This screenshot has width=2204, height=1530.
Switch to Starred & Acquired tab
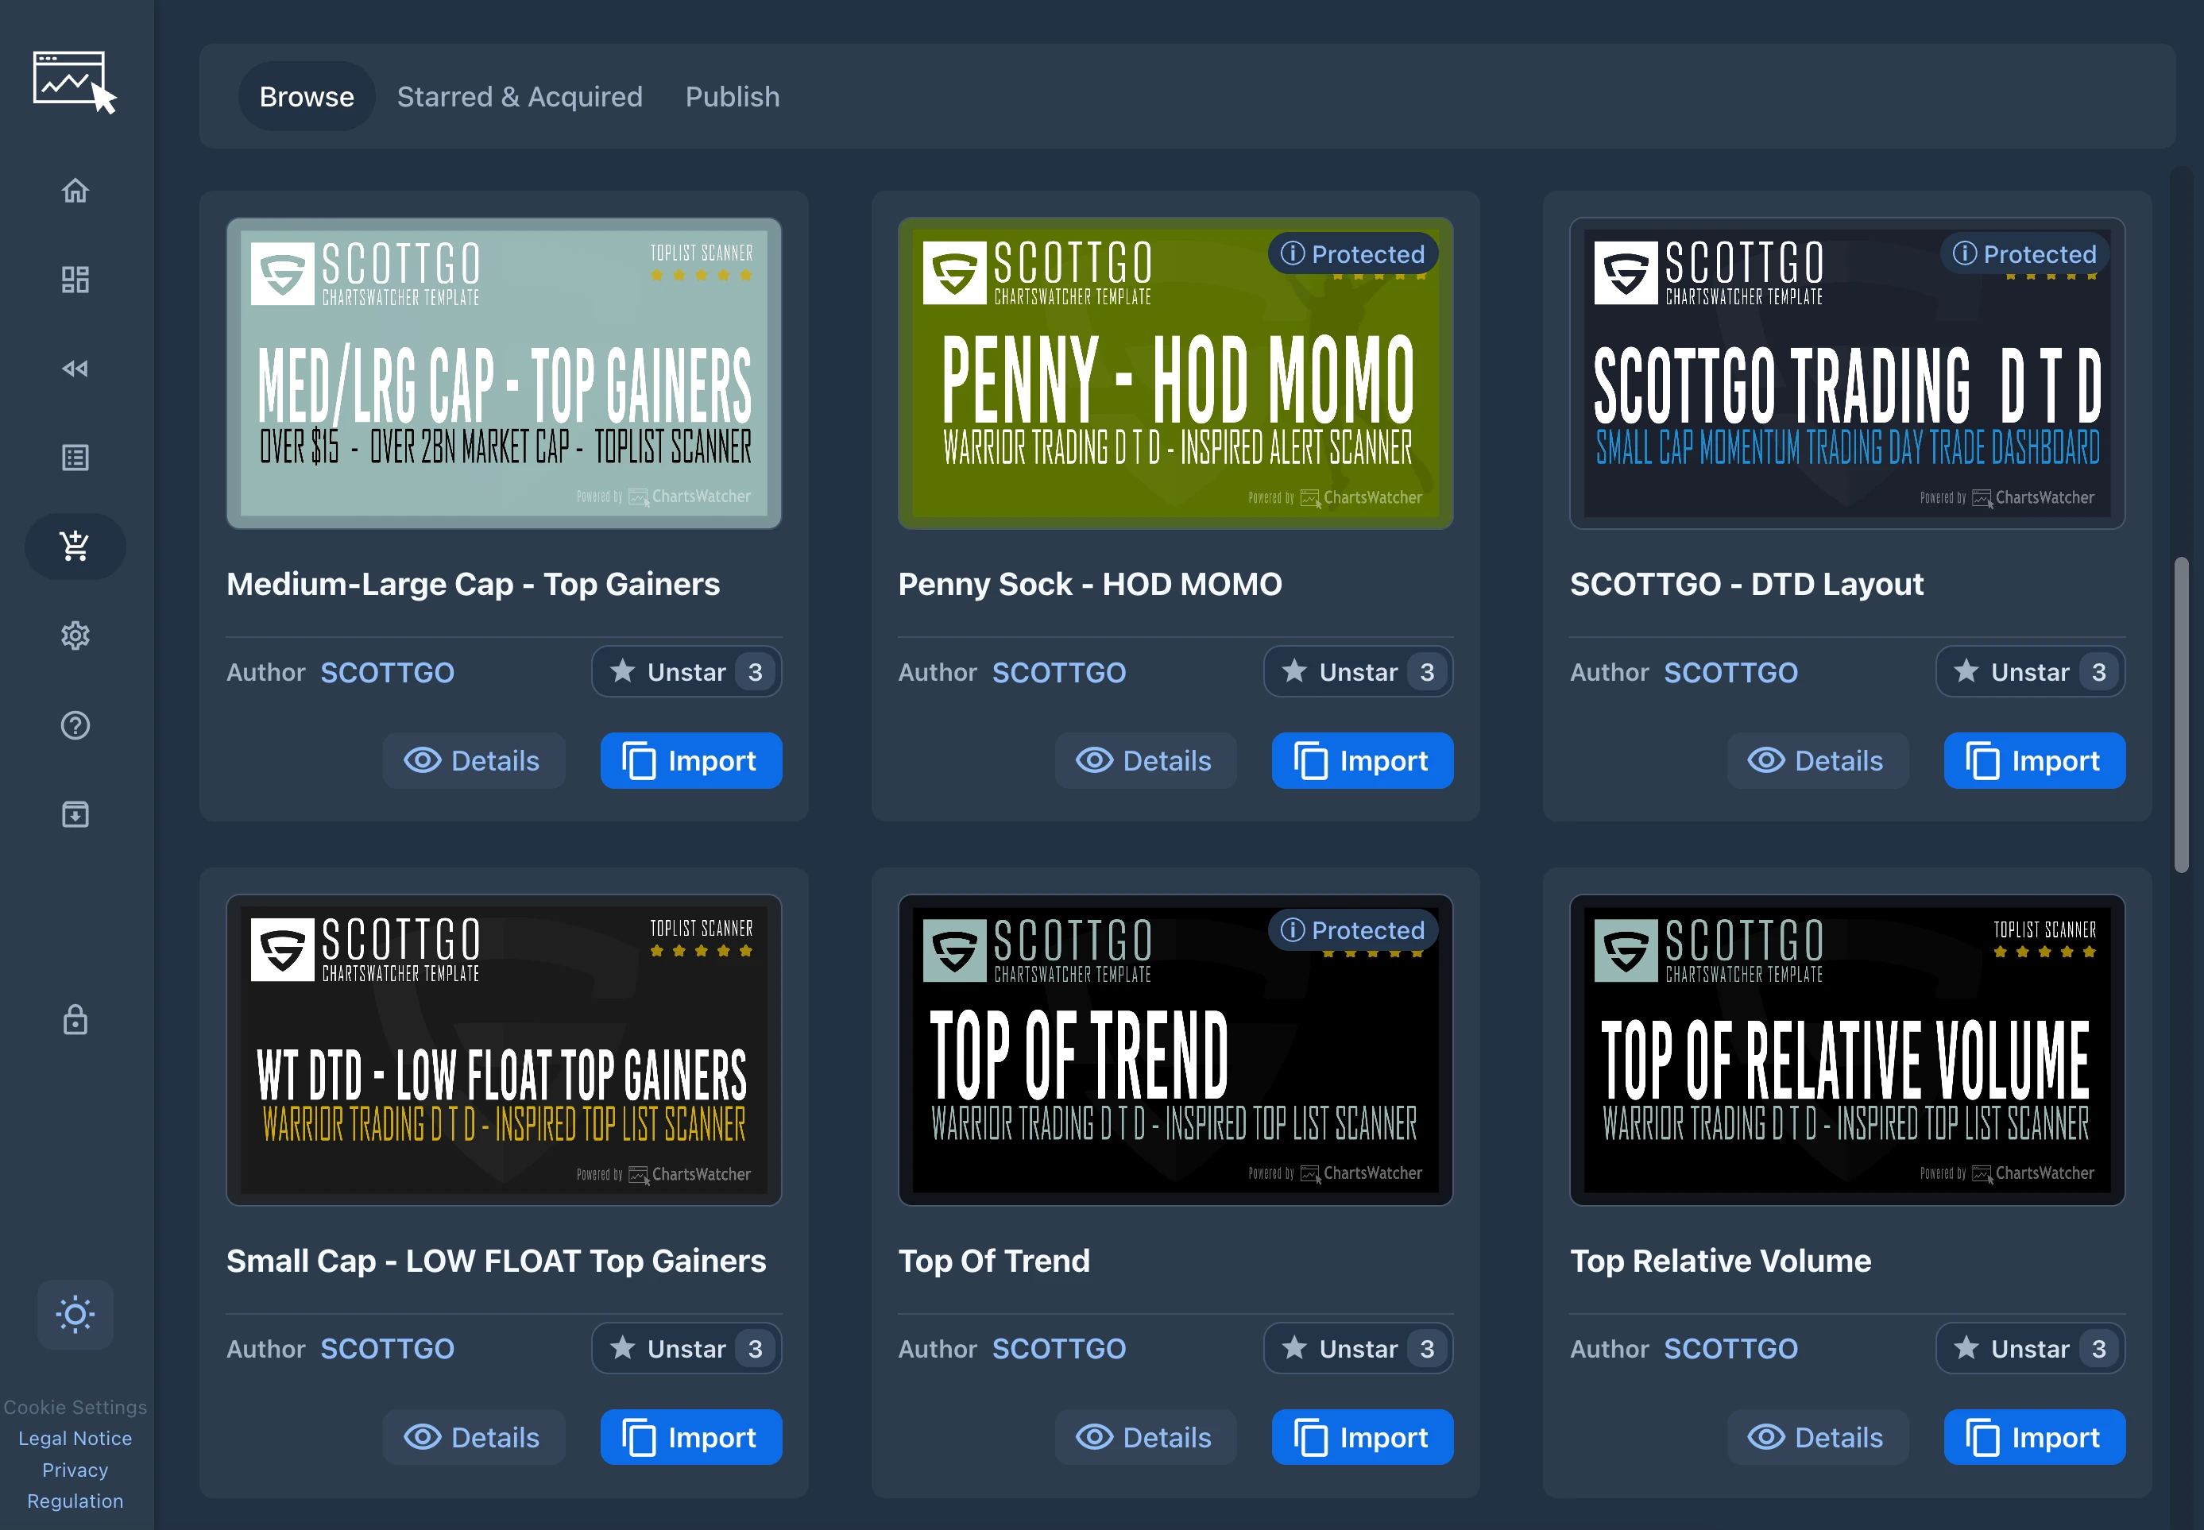coord(520,97)
